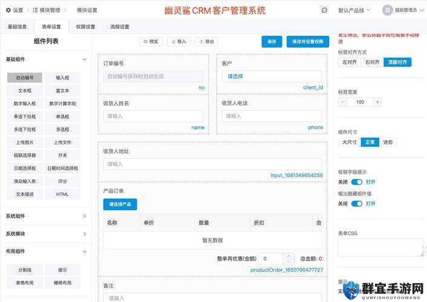Select the 分割线 layout component
Viewport: 427px width, 302px height.
pos(25,270)
